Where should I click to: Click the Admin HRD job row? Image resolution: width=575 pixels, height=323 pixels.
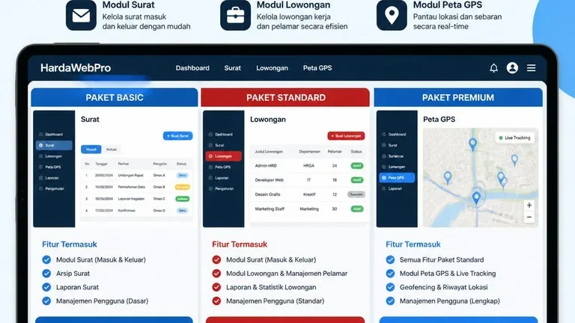point(308,165)
